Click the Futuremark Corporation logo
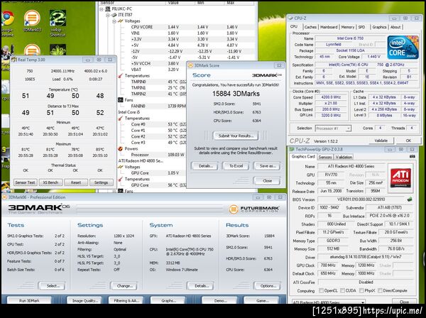This screenshot has height=318, width=426. (253, 209)
